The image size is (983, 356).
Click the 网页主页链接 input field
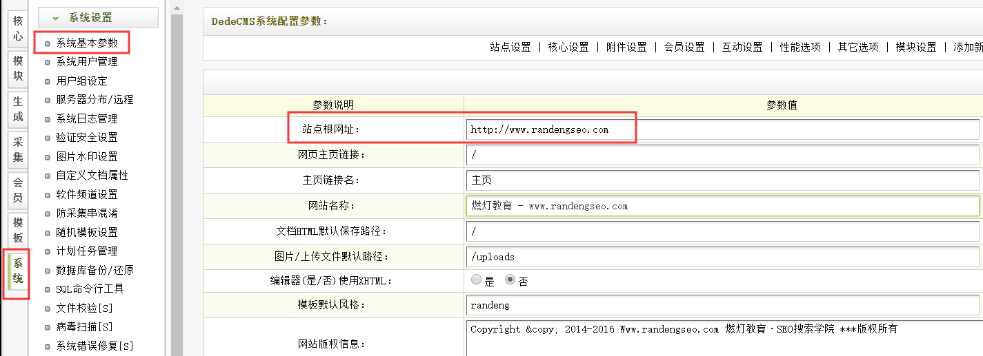pyautogui.click(x=723, y=155)
